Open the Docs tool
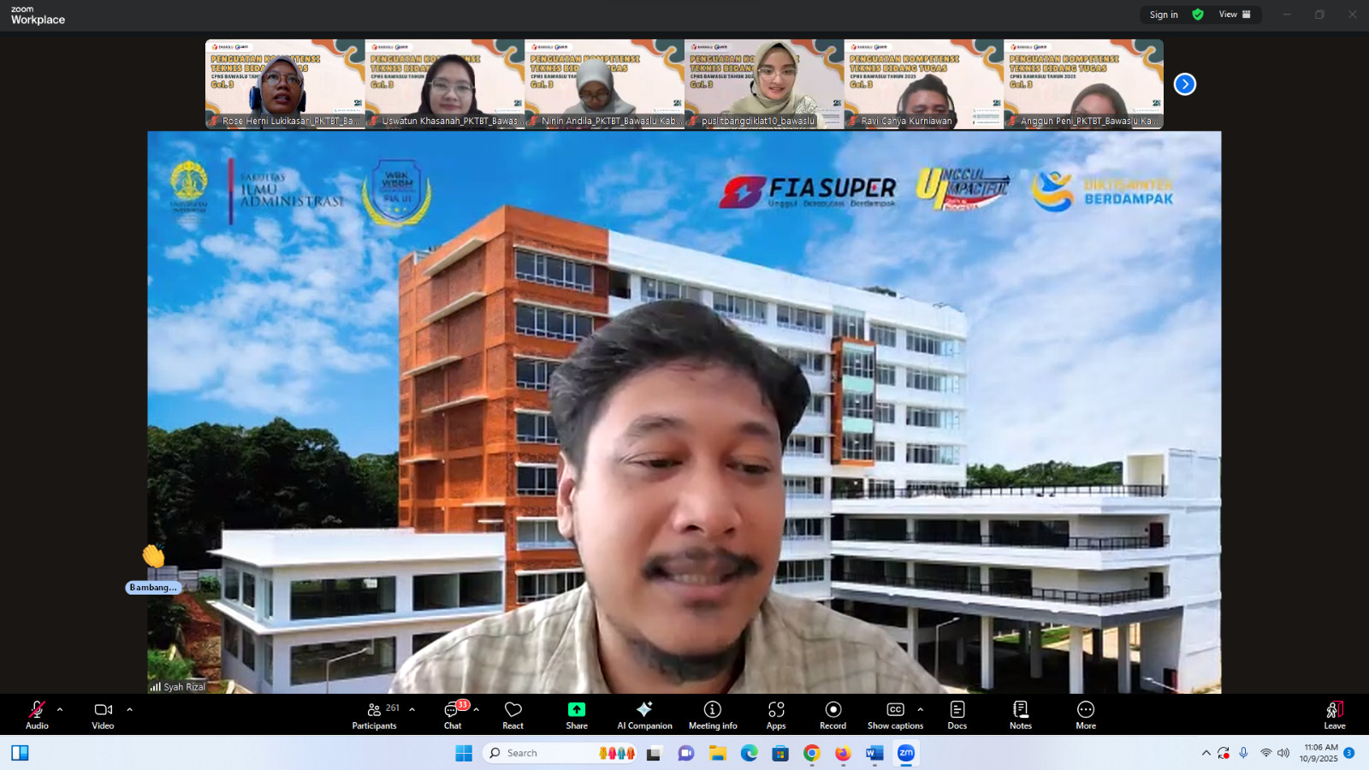Viewport: 1369px width, 770px height. point(957,714)
